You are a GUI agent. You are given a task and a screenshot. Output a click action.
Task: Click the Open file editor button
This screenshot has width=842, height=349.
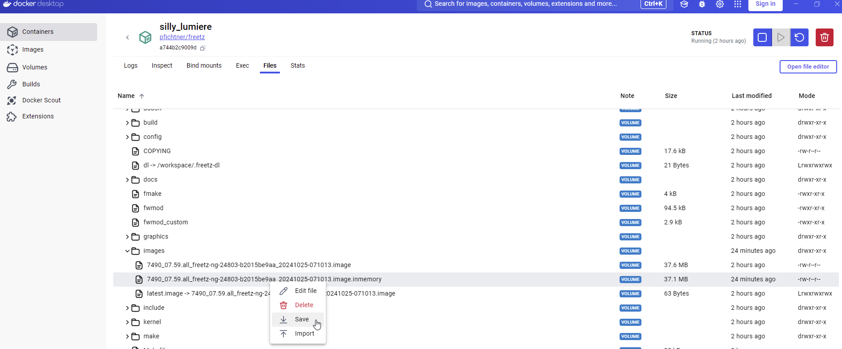pos(808,67)
